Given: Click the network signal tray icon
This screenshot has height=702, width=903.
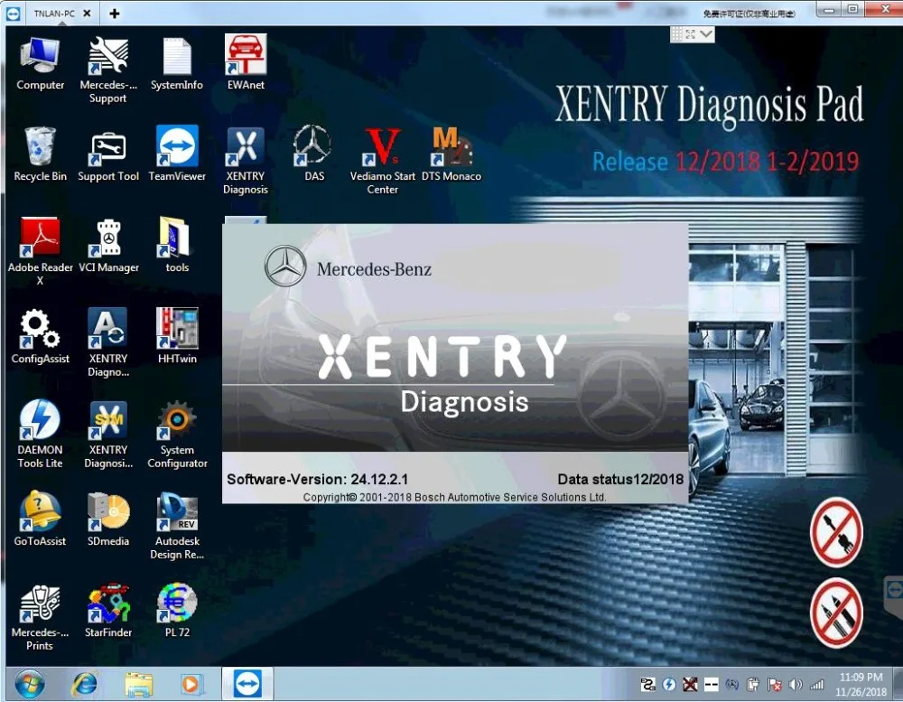Looking at the screenshot, I should pyautogui.click(x=816, y=685).
